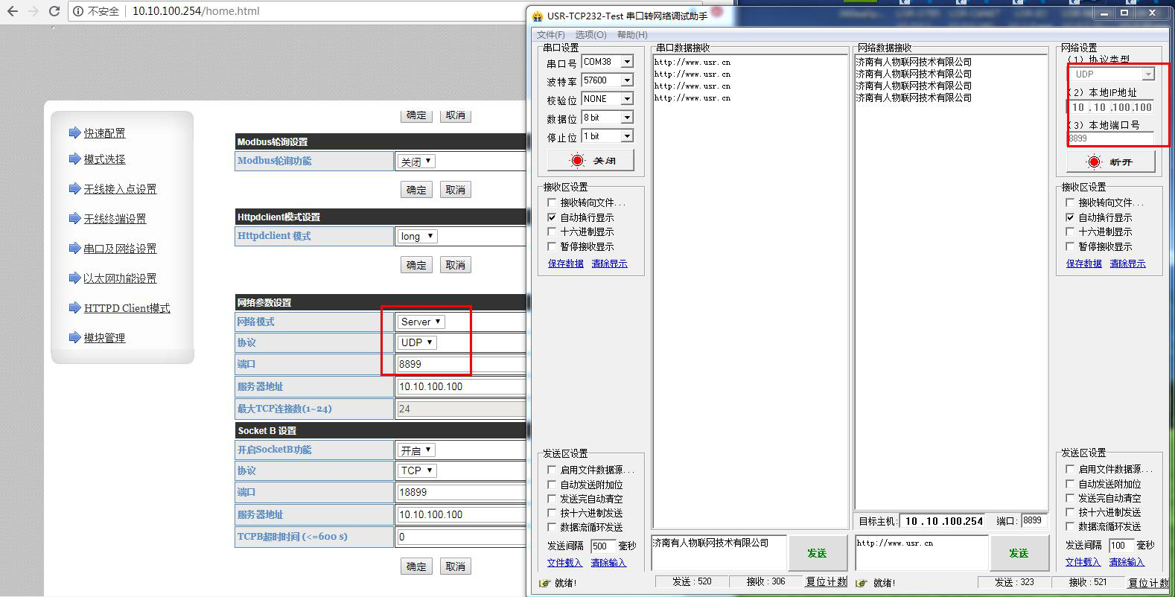Screen dimensions: 1175x597
Task: Enable 十六进制显示 in serial receive settings
Action: (552, 232)
